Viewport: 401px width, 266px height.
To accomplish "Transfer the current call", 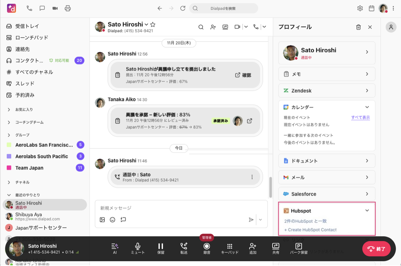I will coord(184,248).
